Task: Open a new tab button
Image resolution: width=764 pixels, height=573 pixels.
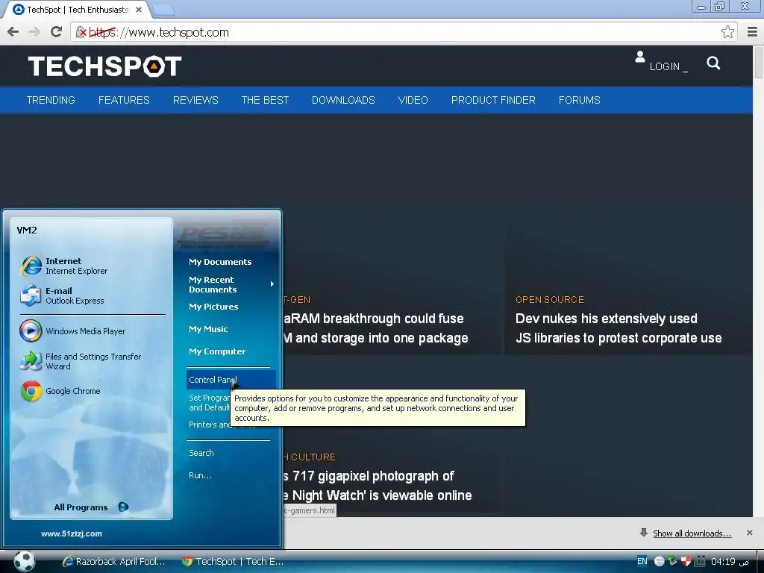Action: click(163, 10)
